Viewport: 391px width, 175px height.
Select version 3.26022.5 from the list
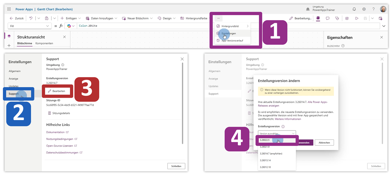(x=277, y=140)
